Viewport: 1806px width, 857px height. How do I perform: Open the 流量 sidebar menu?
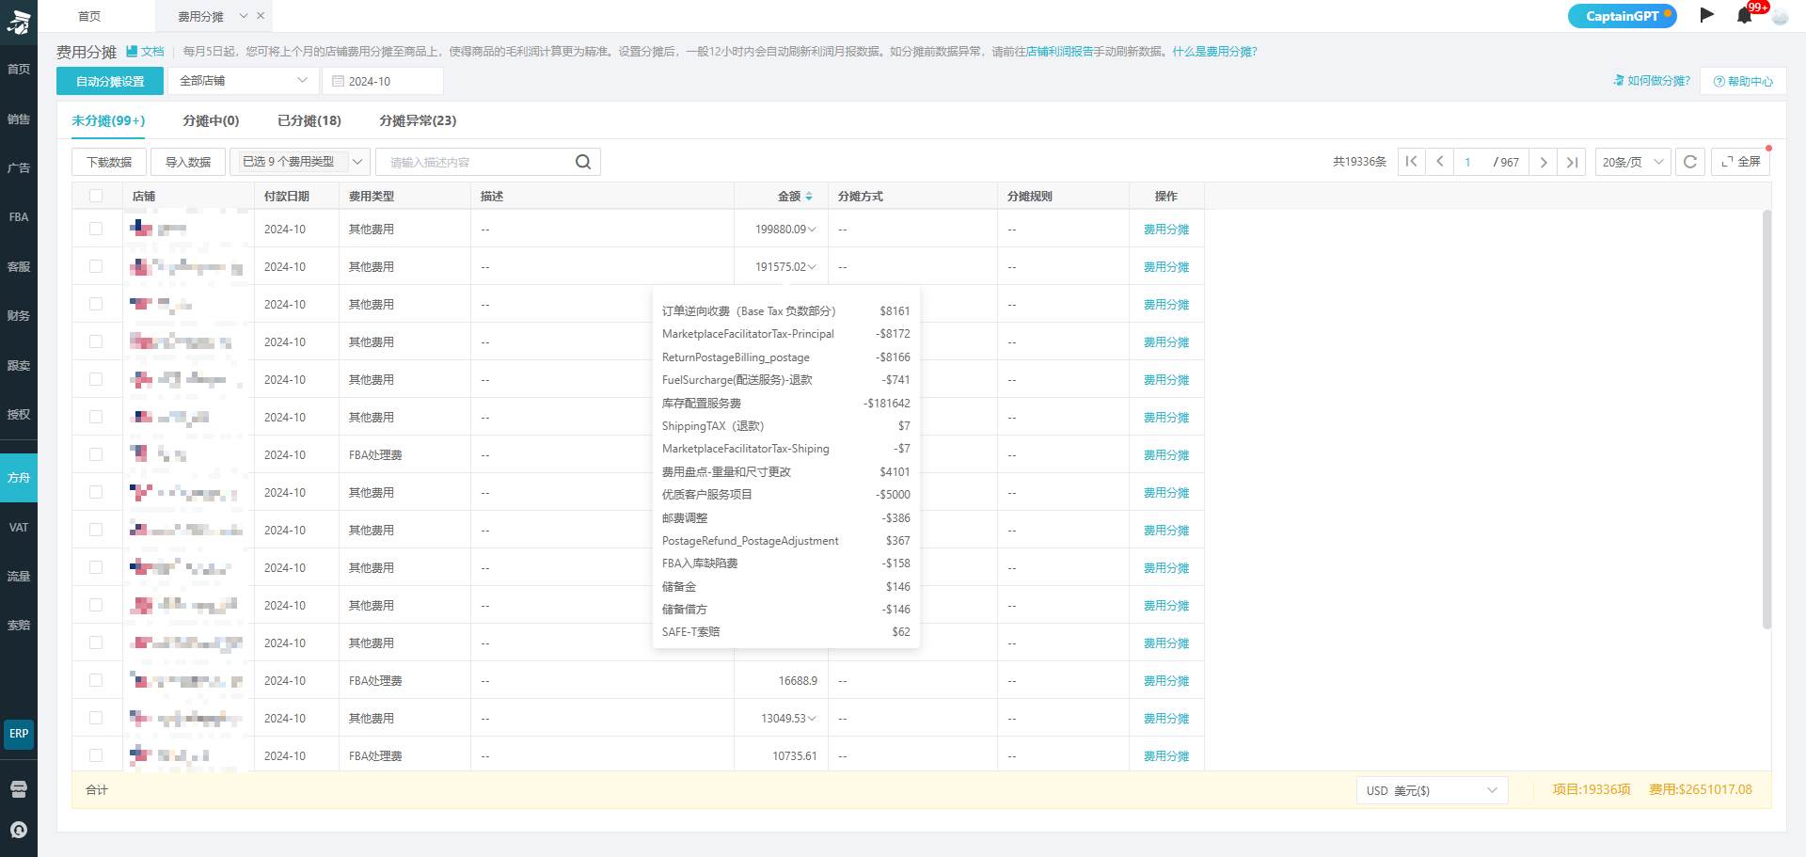pyautogui.click(x=19, y=577)
